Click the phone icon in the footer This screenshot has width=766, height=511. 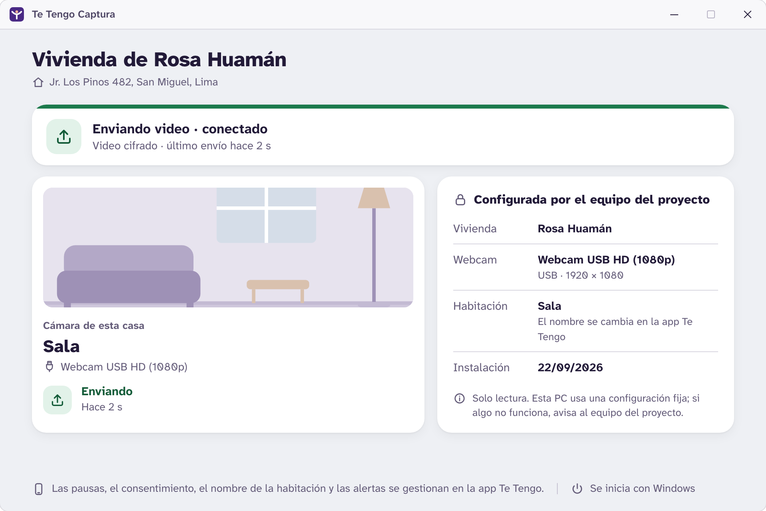[x=39, y=489]
